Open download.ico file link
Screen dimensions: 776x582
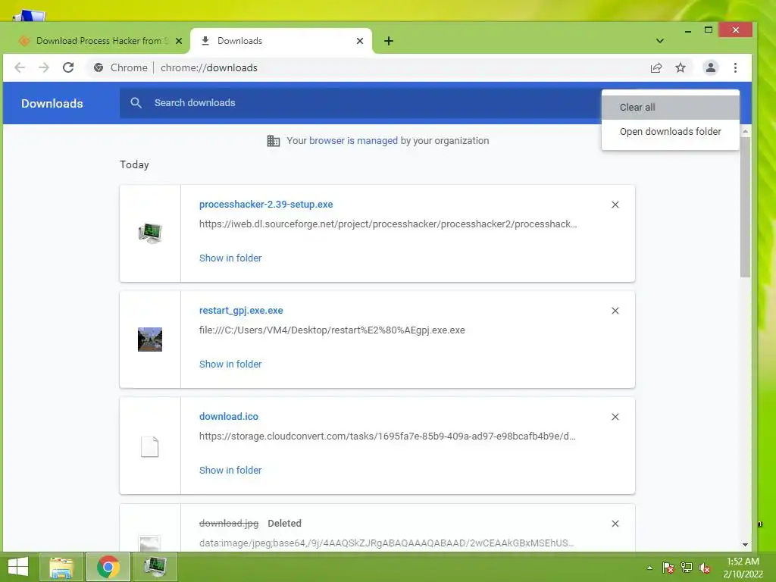click(x=229, y=417)
